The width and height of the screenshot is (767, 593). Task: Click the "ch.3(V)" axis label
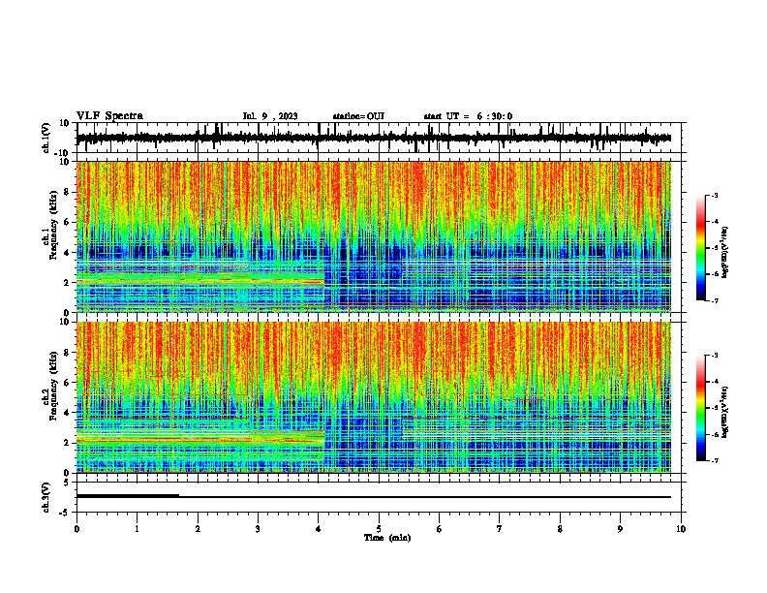click(46, 497)
